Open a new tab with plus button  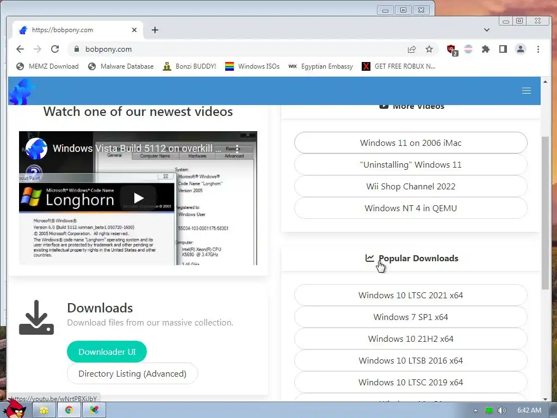pos(155,30)
